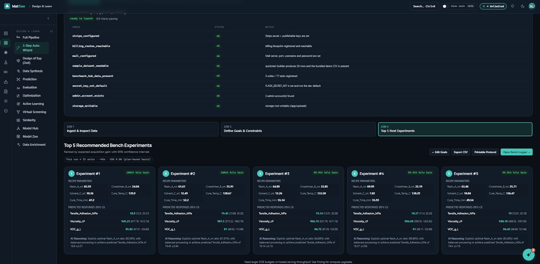Open the Printable Protocol

point(485,152)
